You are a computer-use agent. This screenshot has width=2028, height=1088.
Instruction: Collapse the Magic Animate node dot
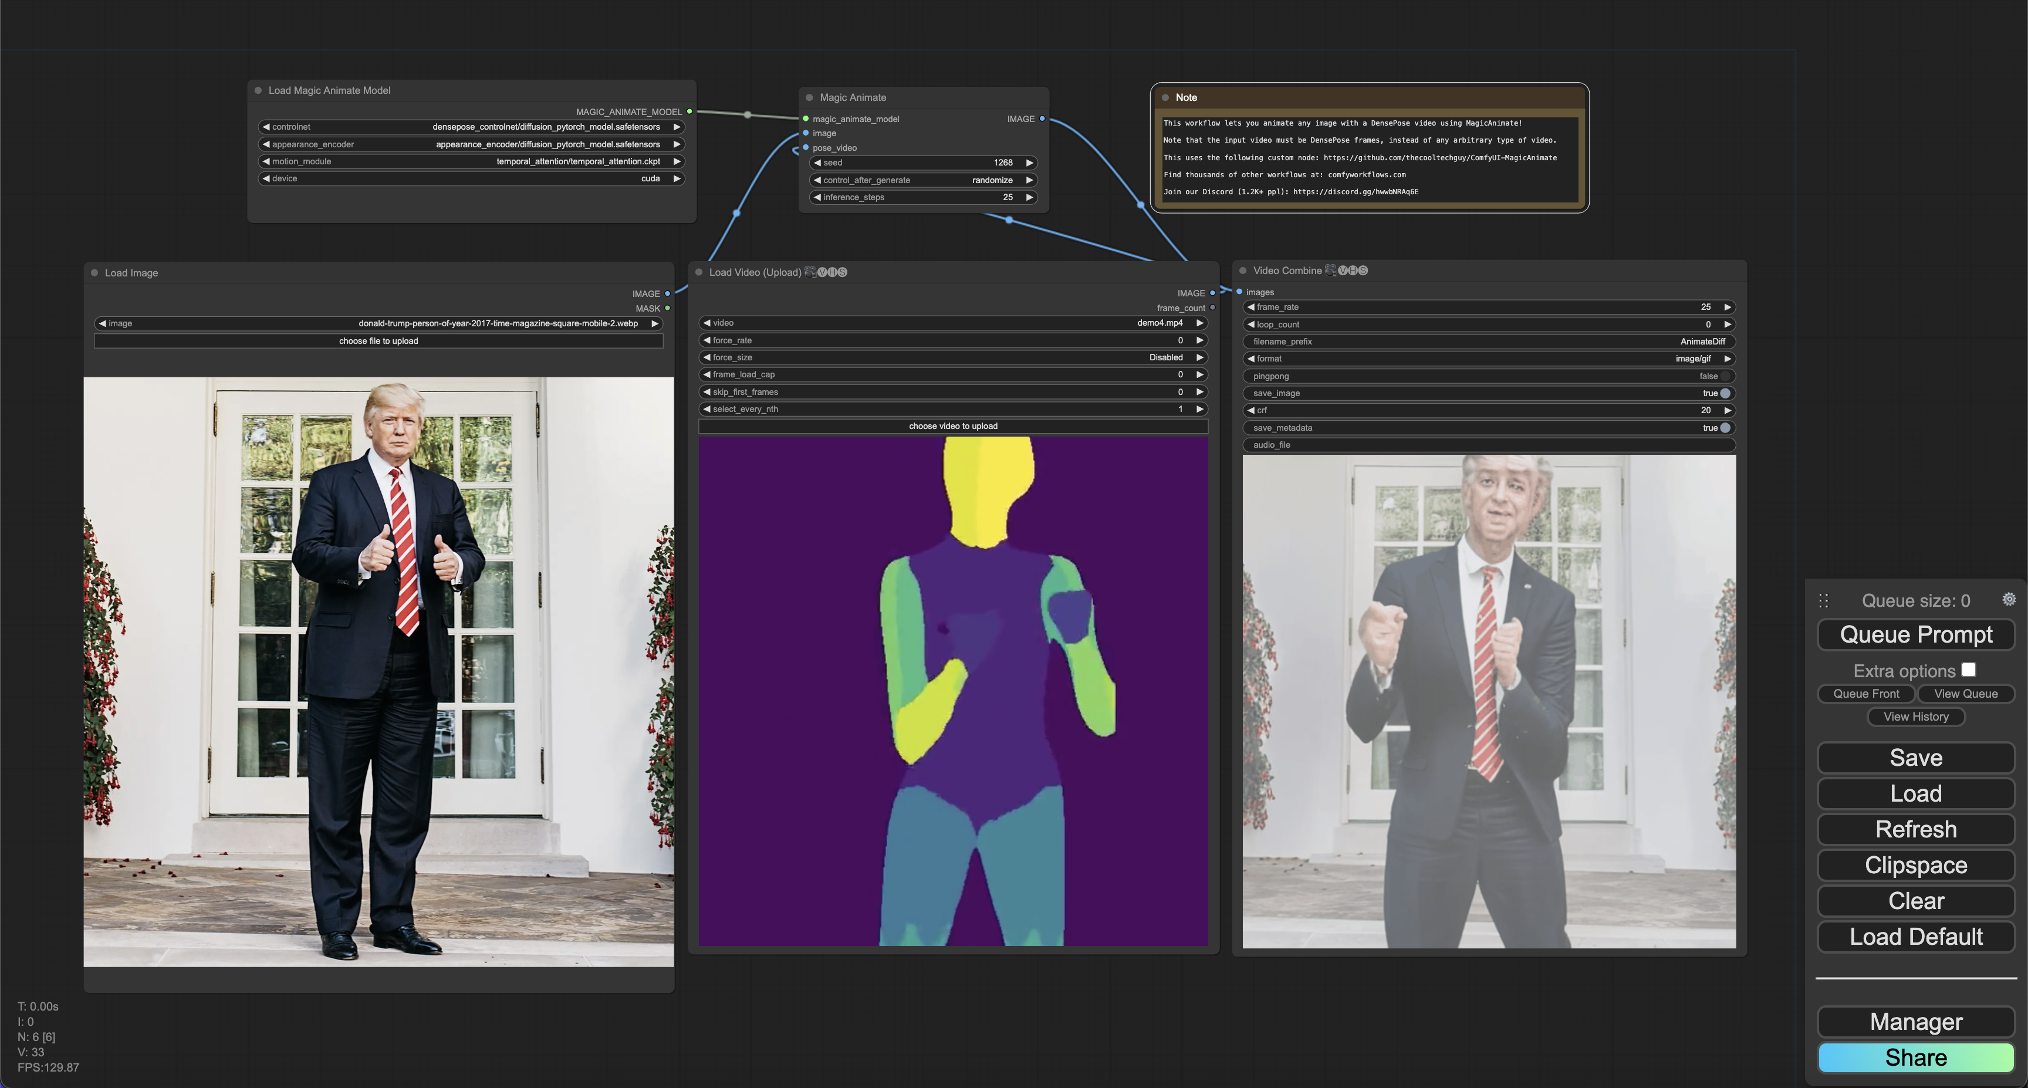coord(809,97)
